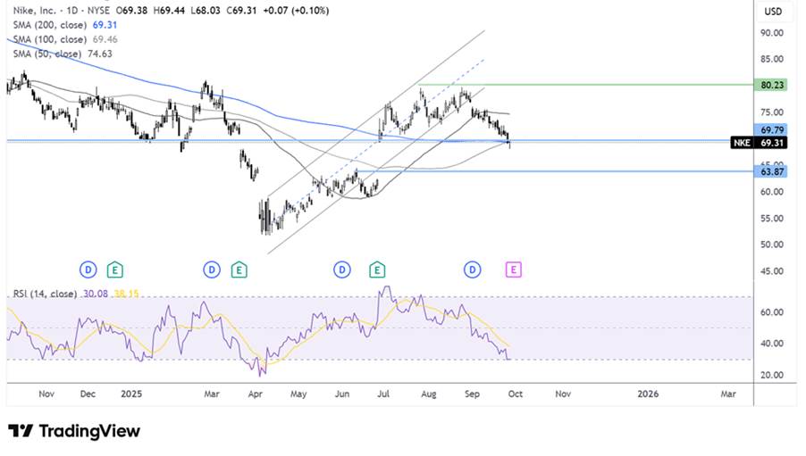Open the USD currency selector
This screenshot has height=456, width=806.
773,12
